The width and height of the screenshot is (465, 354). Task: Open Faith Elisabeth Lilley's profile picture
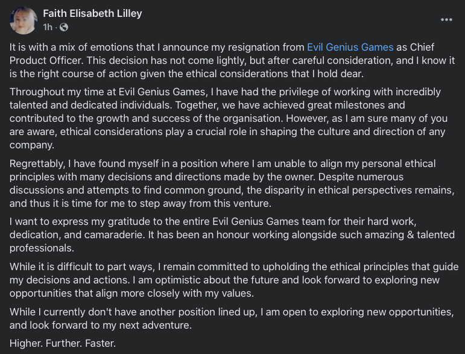[24, 21]
